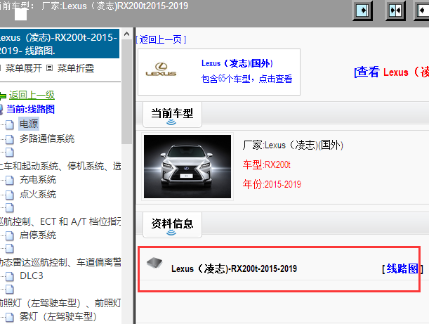Select the 资料信息 tab
This screenshot has width=429, height=324.
(172, 225)
